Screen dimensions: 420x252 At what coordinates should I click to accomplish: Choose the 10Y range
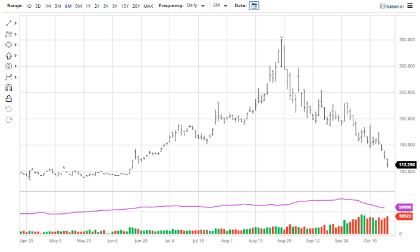pos(125,6)
